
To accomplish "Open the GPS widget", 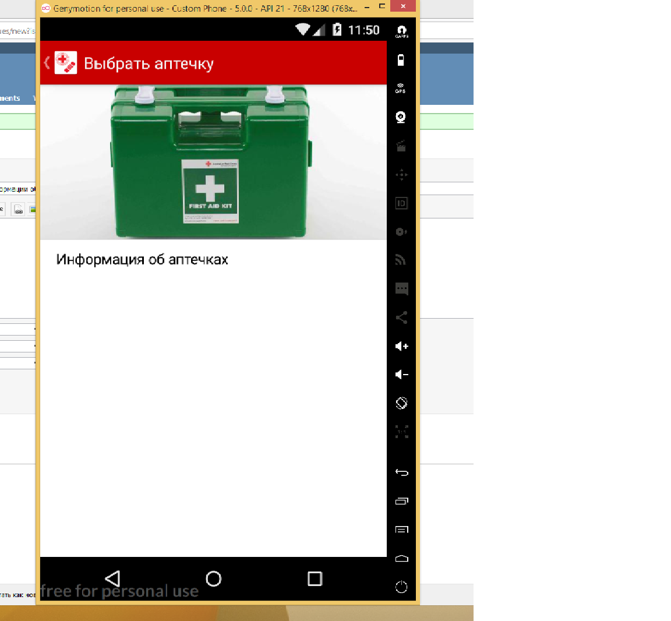I will tap(401, 88).
